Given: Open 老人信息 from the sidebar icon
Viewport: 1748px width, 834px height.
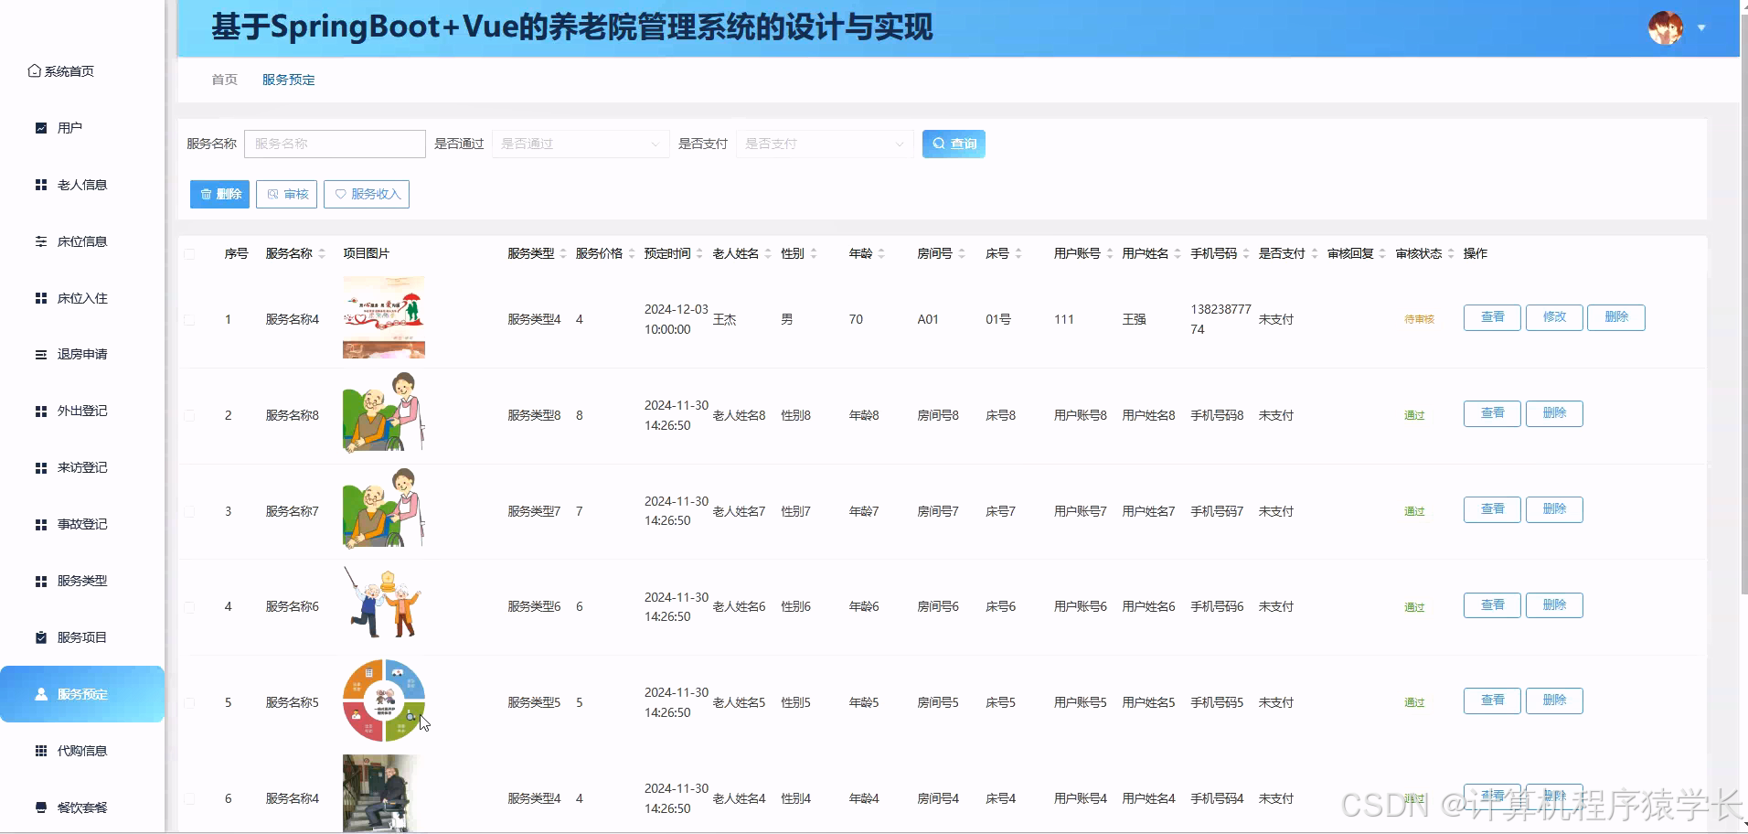Looking at the screenshot, I should click(x=39, y=184).
